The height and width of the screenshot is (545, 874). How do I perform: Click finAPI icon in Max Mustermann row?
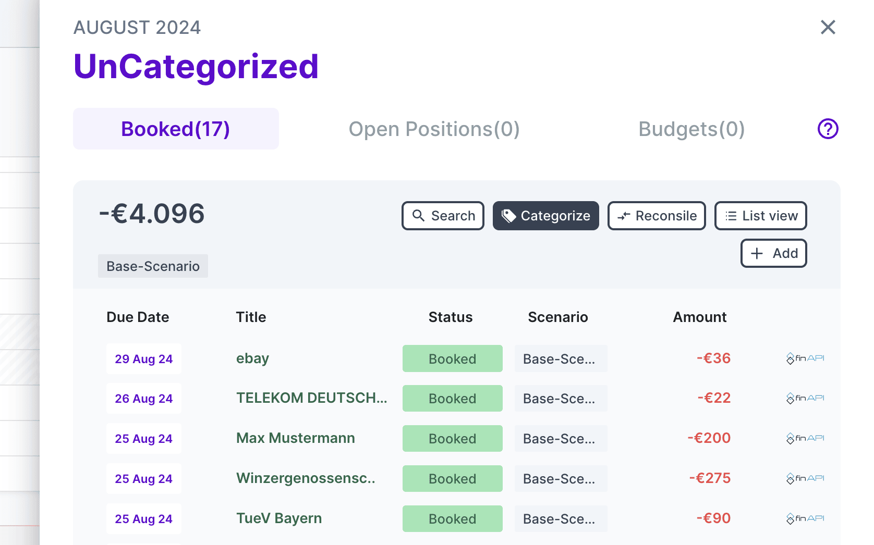[x=805, y=438]
